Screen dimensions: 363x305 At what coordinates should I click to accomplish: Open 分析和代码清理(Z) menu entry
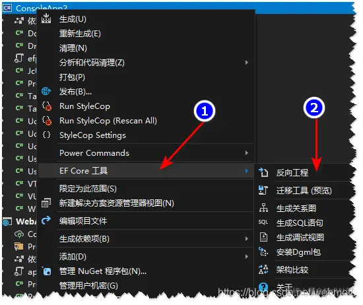[147, 63]
